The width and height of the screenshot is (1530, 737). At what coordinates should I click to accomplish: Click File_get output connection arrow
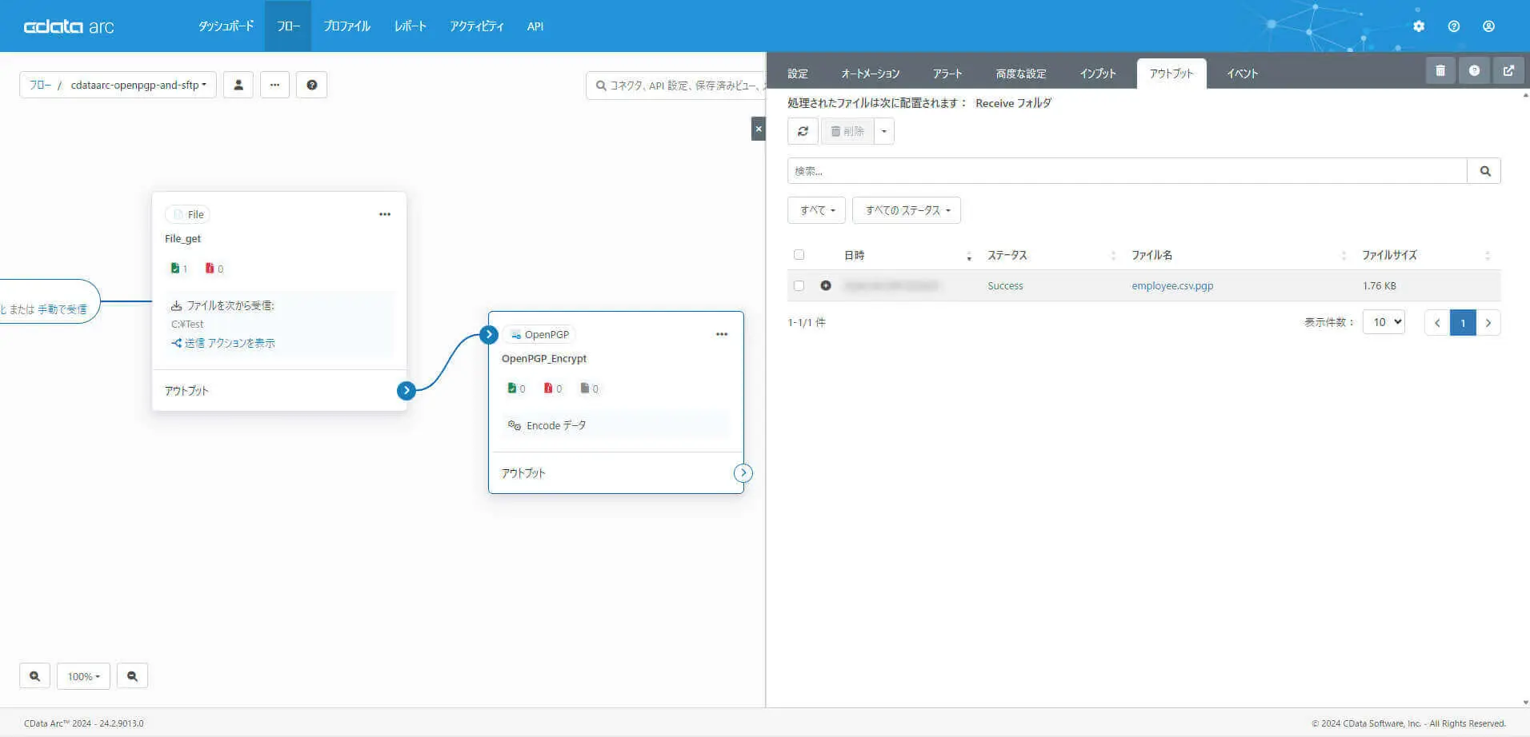(x=407, y=390)
